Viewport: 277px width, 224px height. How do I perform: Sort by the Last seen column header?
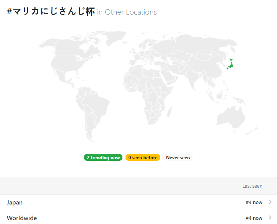(252, 186)
